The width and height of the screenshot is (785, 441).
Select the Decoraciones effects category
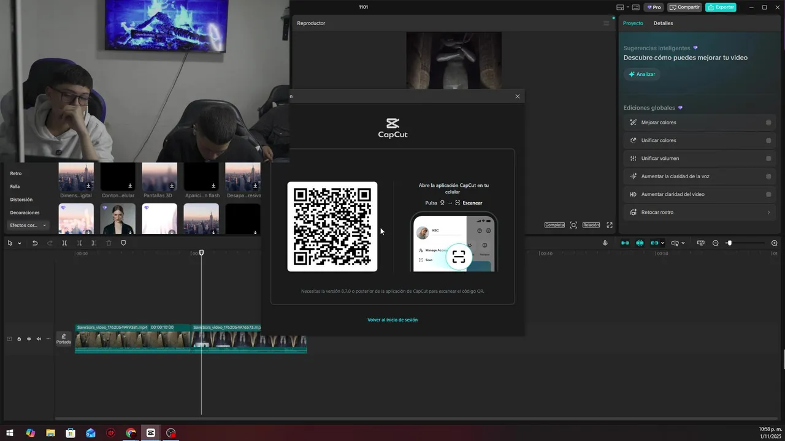point(25,213)
